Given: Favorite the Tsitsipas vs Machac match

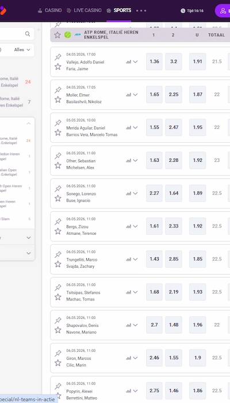Looking at the screenshot, I should [x=58, y=297].
